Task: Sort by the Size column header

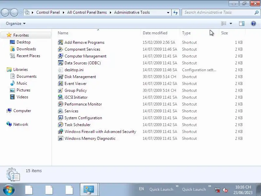Action: 232,33
